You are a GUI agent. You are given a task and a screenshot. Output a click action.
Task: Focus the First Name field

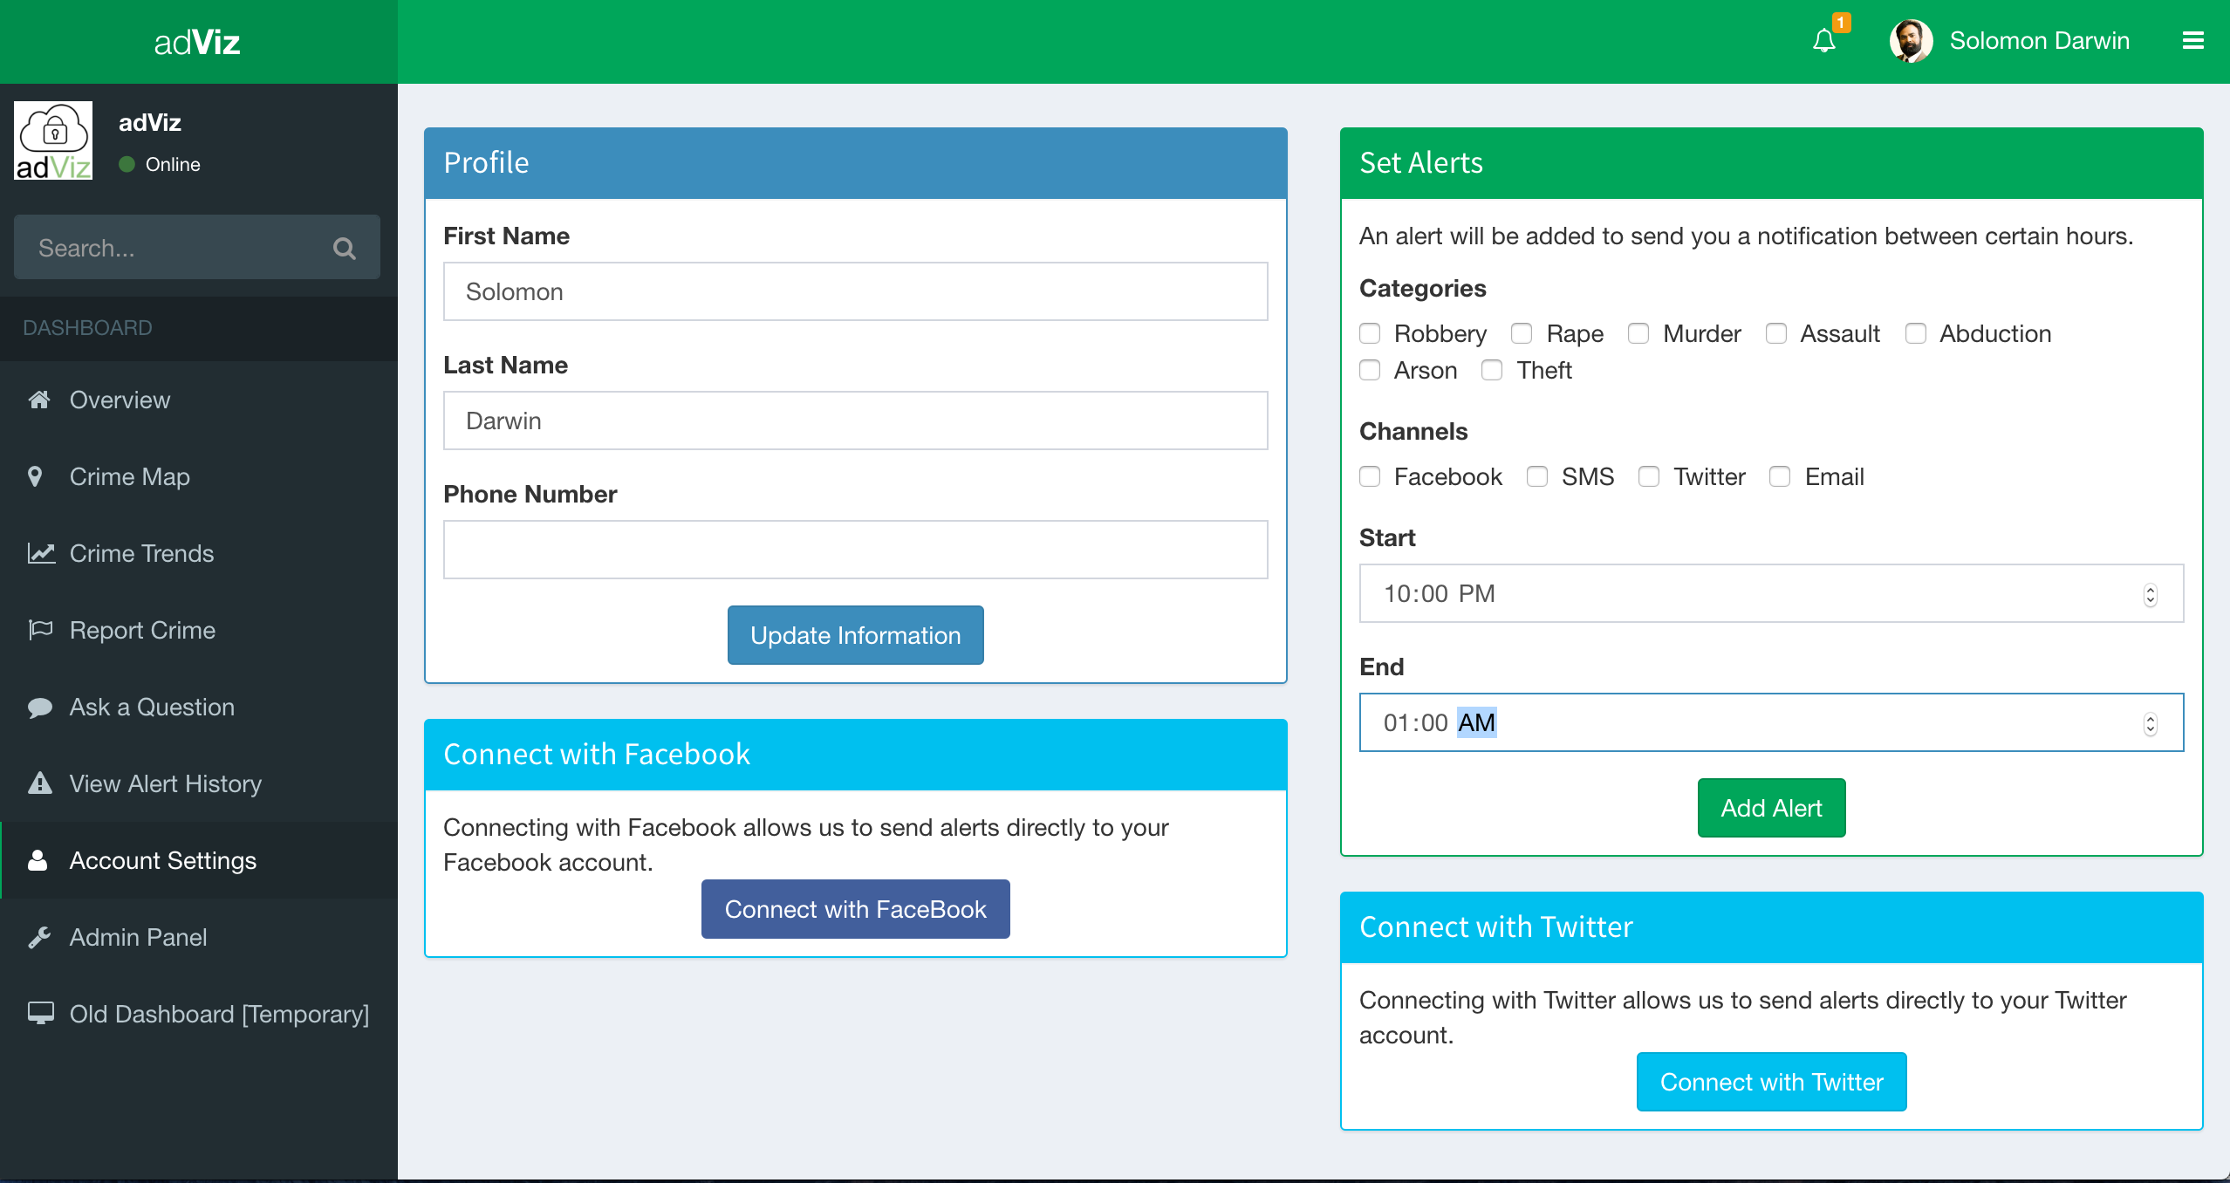(x=855, y=291)
